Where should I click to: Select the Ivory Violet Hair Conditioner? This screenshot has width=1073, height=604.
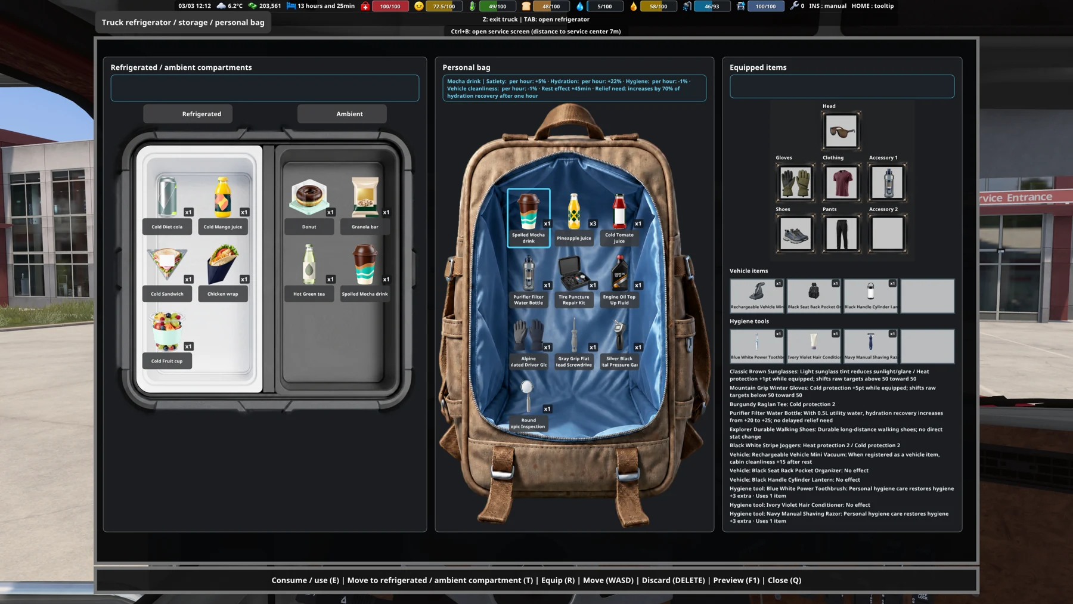click(x=814, y=346)
